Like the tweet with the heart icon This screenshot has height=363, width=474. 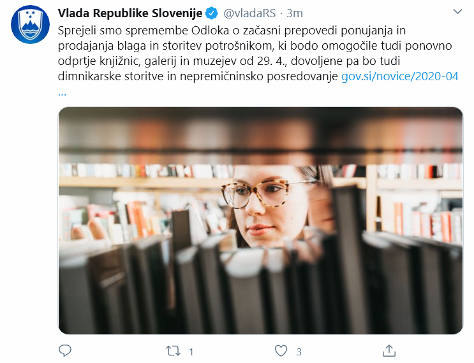[x=281, y=352]
